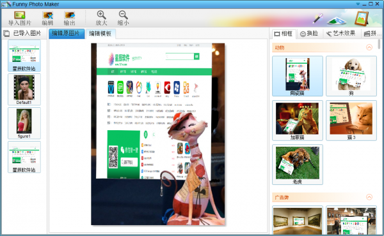Click the 已导入图片 panel header text
Screen dimensions: 384x236
tap(27, 33)
